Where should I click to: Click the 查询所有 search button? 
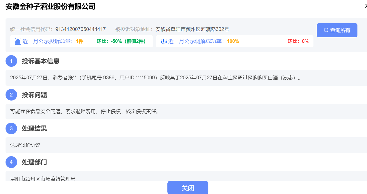click(x=337, y=30)
